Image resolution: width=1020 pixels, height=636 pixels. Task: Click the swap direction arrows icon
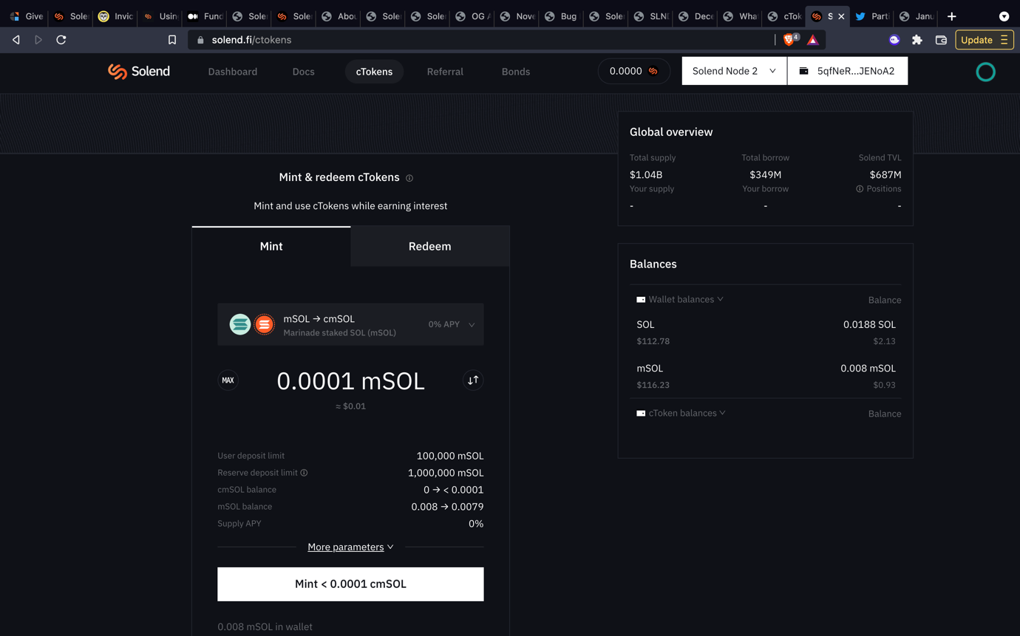[473, 380]
